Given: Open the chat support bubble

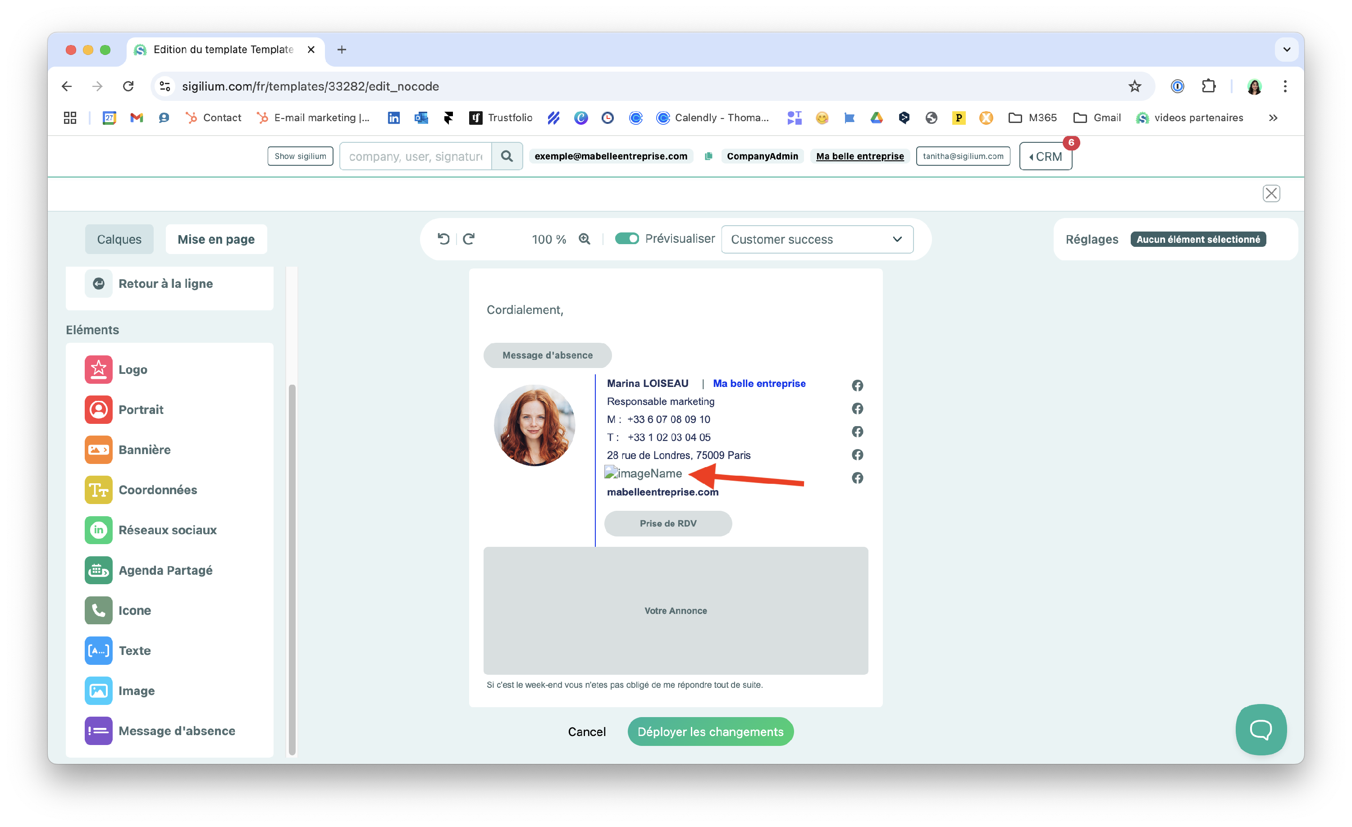Looking at the screenshot, I should 1261,729.
